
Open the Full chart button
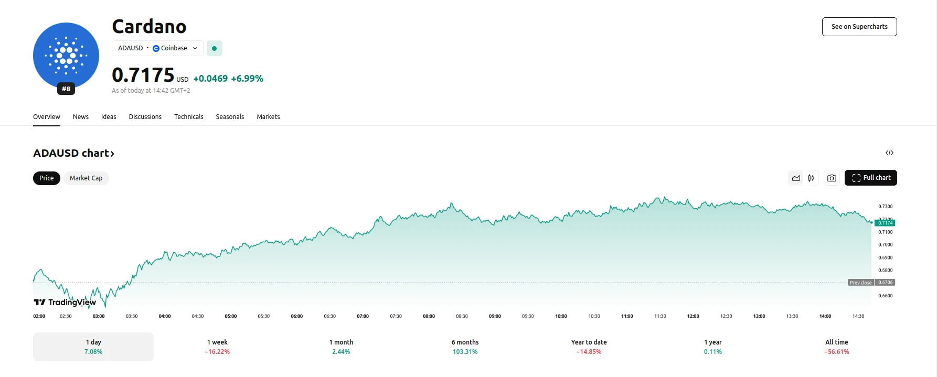[x=871, y=178]
